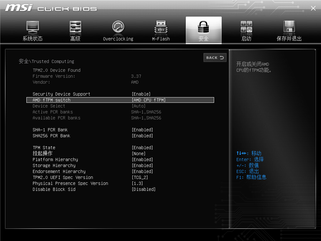Toggle Endorsement Hierarchy [Enabled] value
Image resolution: width=321 pixels, height=241 pixels.
142,171
